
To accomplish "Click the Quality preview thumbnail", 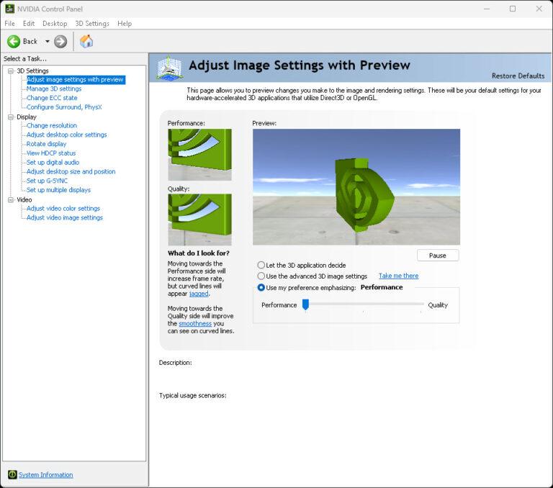I will [199, 220].
